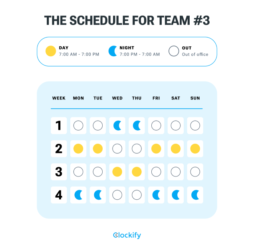Click the Week 4 row number
This screenshot has width=254, height=248.
[x=59, y=195]
